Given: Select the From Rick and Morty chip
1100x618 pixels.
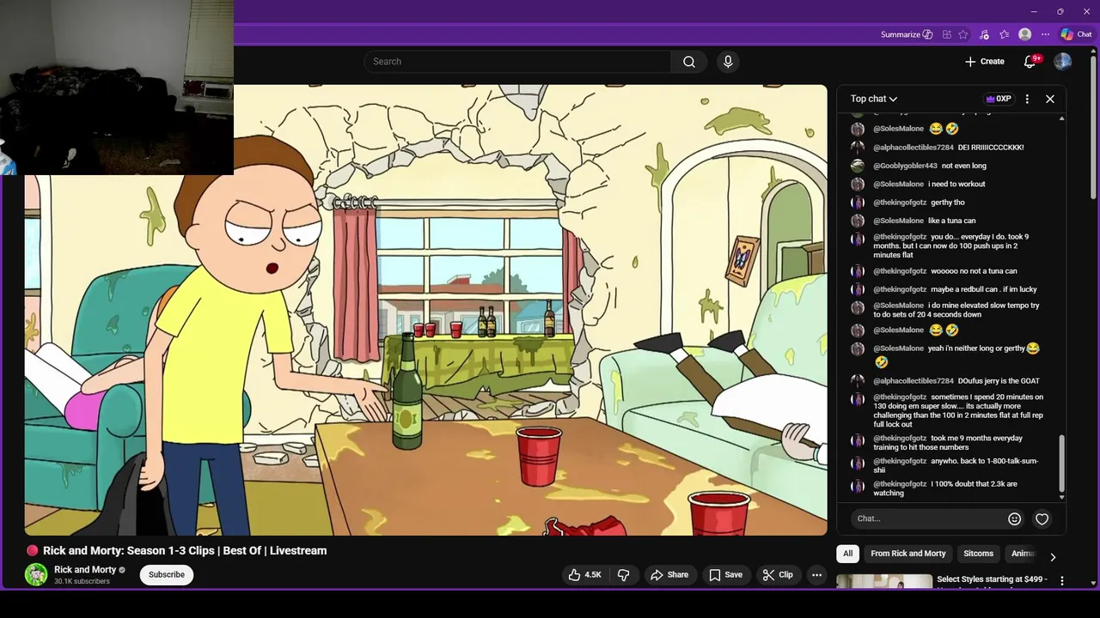Looking at the screenshot, I should pyautogui.click(x=908, y=554).
